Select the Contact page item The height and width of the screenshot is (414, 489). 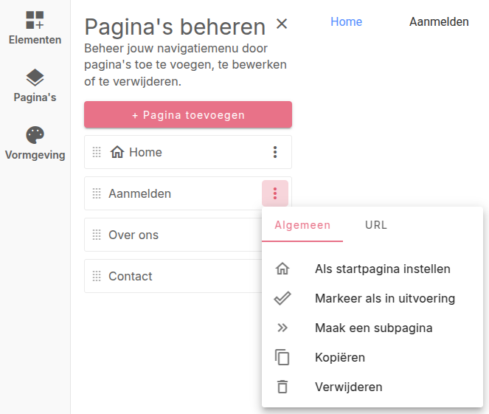coord(131,276)
